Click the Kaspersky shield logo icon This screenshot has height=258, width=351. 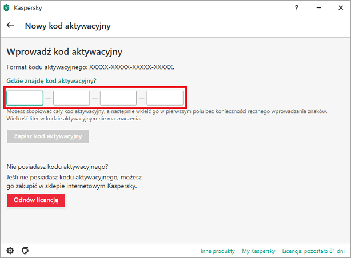pos(7,8)
